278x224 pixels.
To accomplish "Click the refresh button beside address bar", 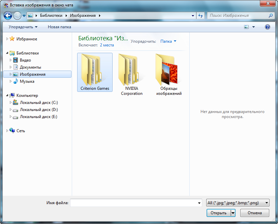I will (200, 15).
